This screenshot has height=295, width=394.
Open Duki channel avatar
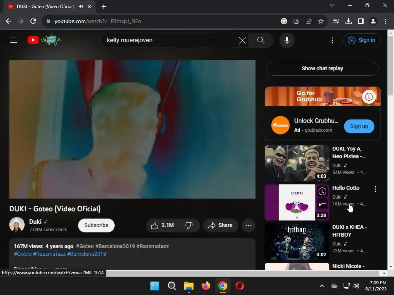(x=17, y=225)
